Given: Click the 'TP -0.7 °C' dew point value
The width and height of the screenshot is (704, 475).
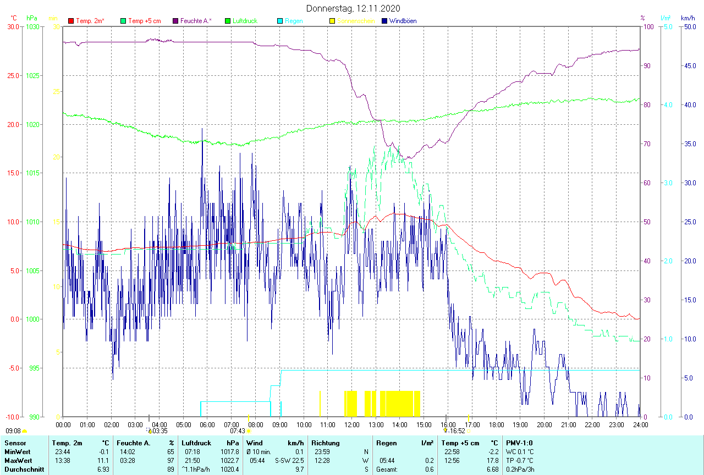Looking at the screenshot, I should tap(520, 461).
